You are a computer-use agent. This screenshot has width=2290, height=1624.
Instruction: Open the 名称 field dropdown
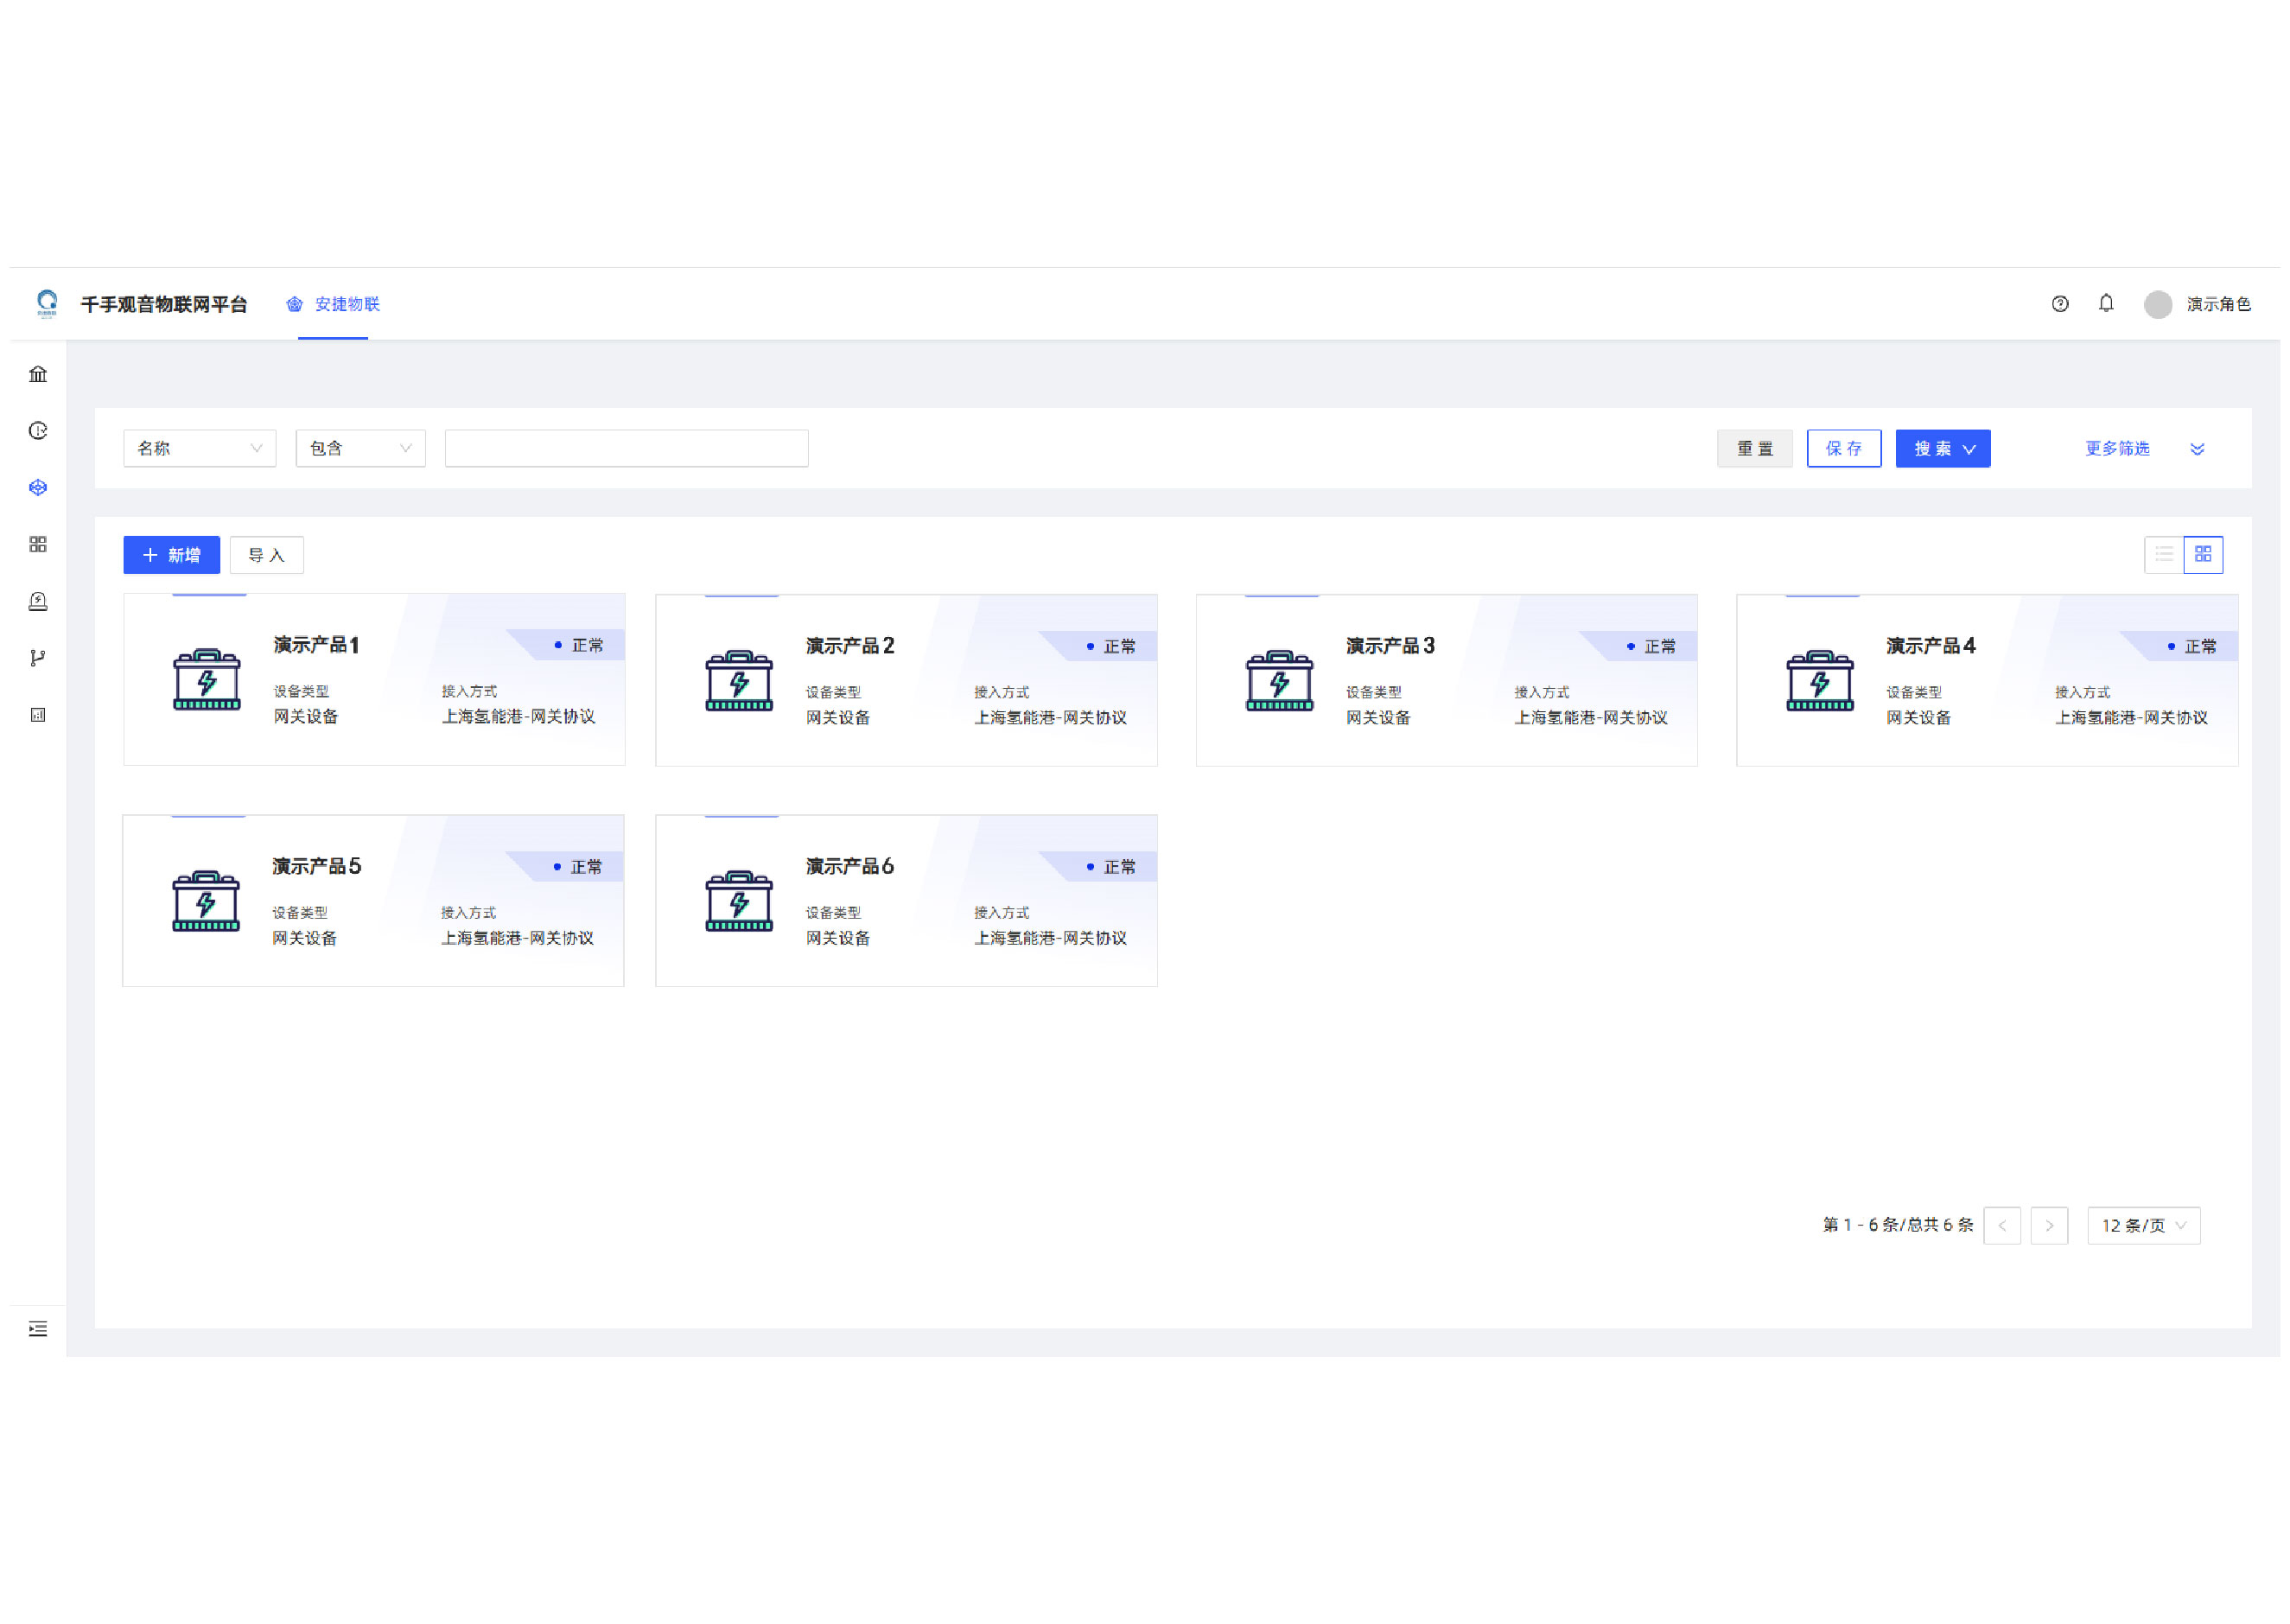199,448
